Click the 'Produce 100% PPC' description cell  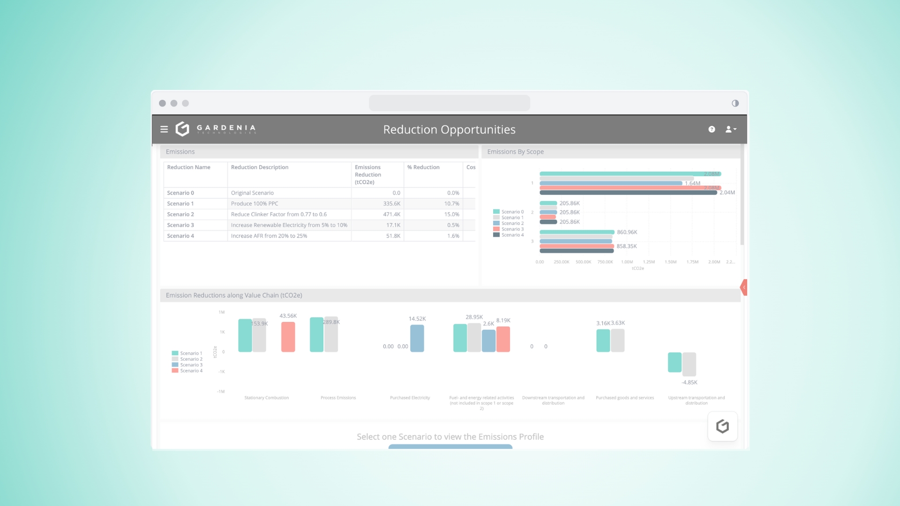click(289, 204)
